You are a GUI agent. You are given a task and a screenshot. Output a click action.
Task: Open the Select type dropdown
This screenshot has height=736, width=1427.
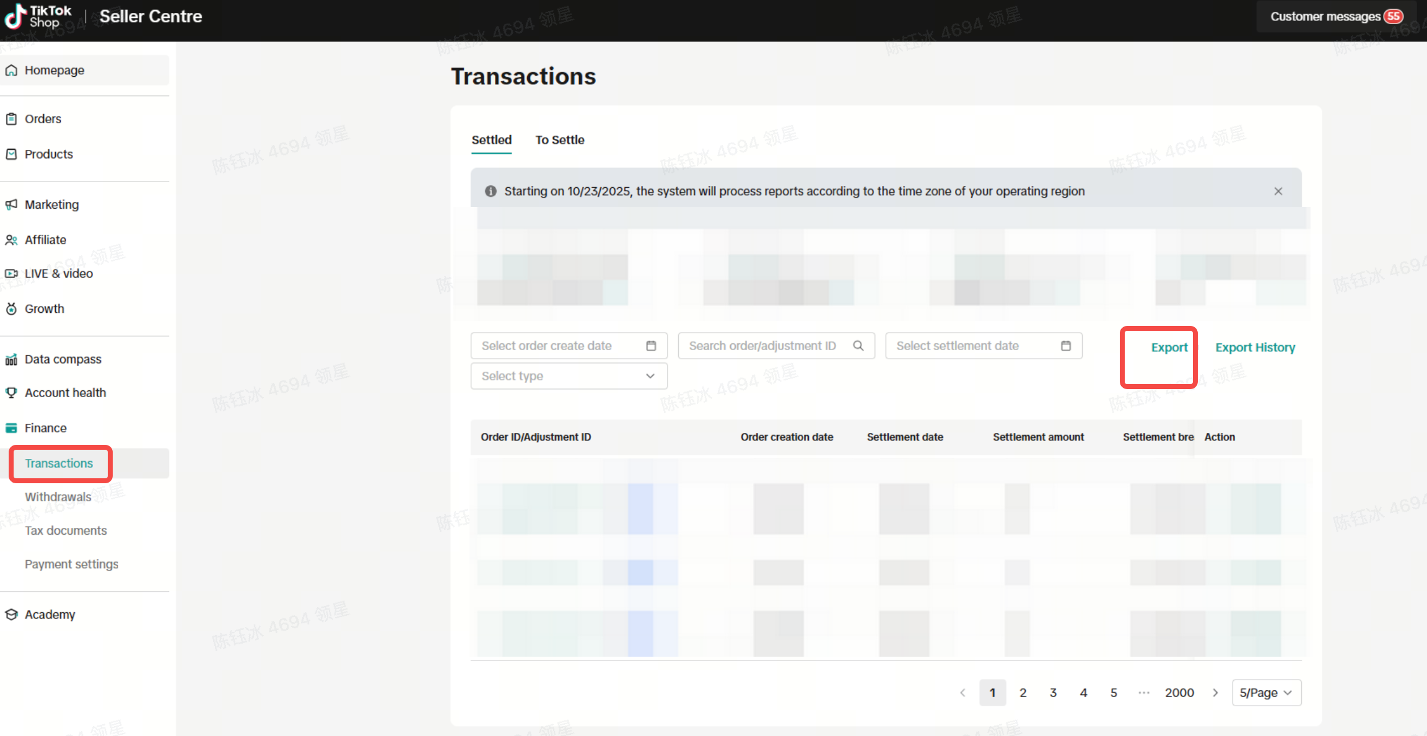click(x=569, y=376)
